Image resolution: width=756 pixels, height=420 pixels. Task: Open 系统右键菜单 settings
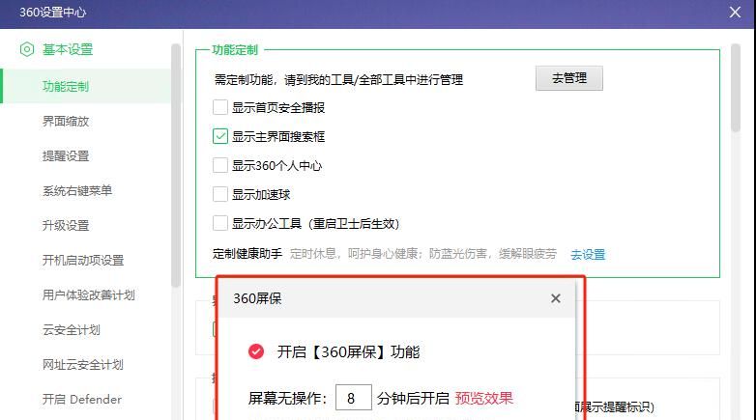click(x=77, y=191)
